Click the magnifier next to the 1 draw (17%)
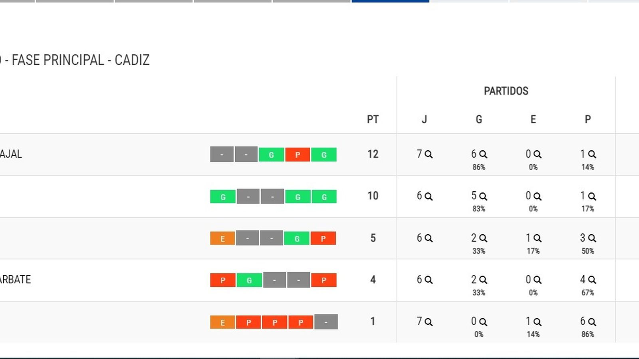 538,238
